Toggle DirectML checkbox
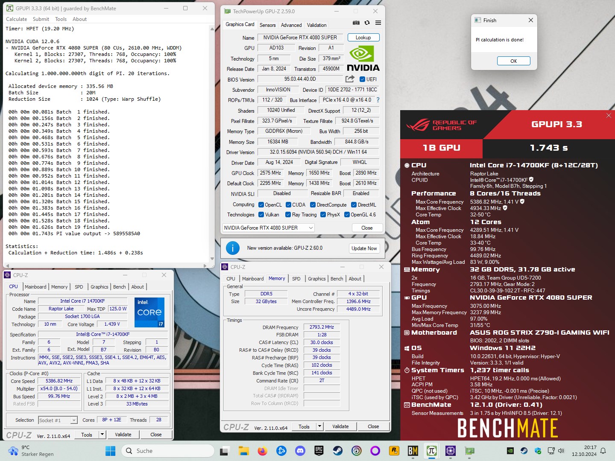This screenshot has width=615, height=461. (354, 205)
